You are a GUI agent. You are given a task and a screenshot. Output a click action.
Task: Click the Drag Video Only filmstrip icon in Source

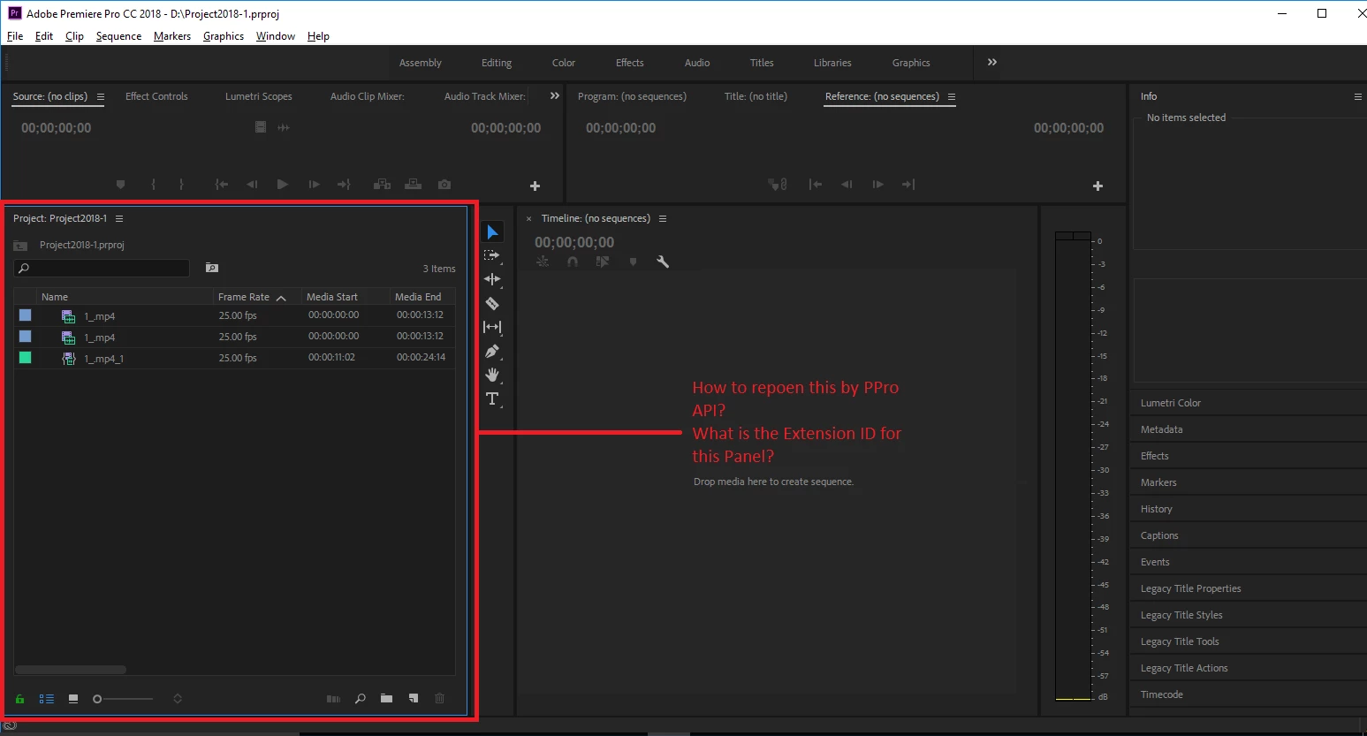pos(261,127)
